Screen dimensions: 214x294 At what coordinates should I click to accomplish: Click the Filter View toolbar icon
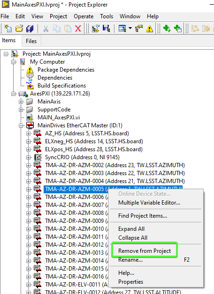pyautogui.click(x=122, y=29)
